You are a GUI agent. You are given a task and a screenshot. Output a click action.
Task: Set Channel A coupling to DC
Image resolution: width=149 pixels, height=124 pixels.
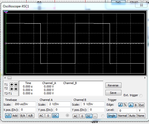click(55, 116)
